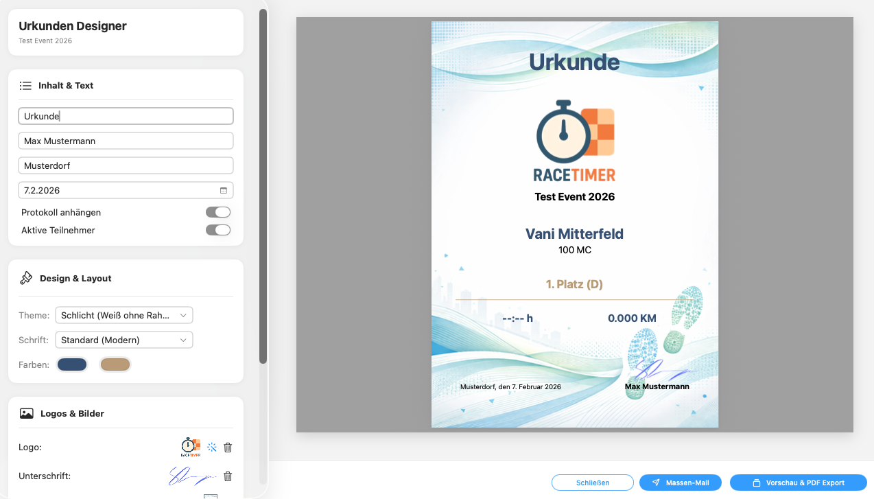This screenshot has height=499, width=874.
Task: Click '1. Platz (D)' on certificate
Action: (574, 284)
